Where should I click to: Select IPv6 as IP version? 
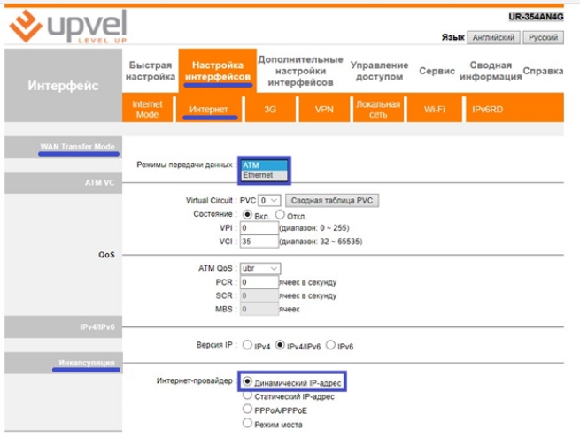pos(330,345)
